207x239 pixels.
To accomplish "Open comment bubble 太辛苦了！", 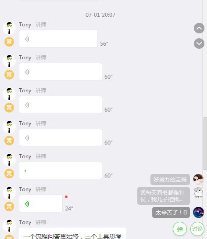I will 171,212.
